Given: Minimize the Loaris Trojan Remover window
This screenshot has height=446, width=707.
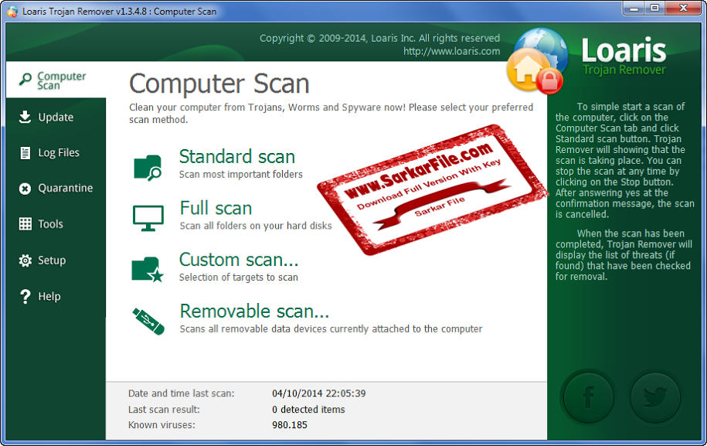Looking at the screenshot, I should click(x=634, y=9).
